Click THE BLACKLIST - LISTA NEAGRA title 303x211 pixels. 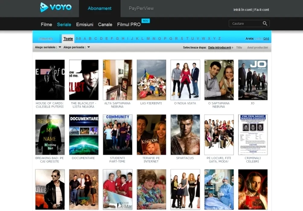pos(84,105)
